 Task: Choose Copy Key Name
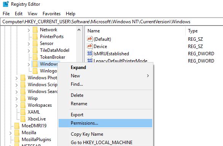click(x=105, y=134)
